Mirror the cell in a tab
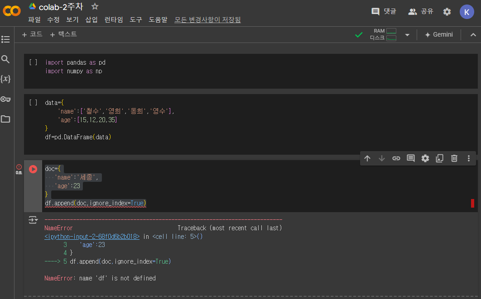 click(x=440, y=158)
